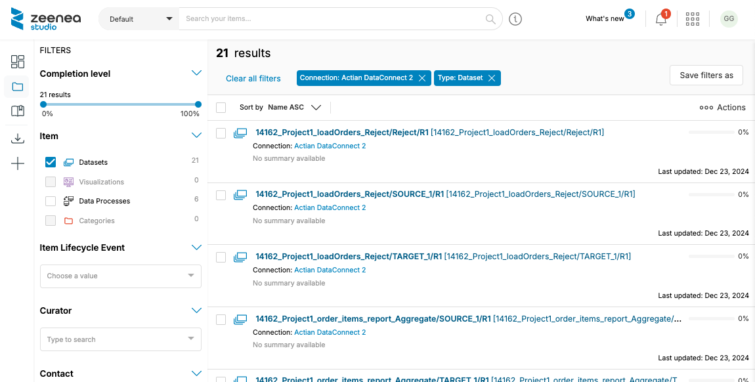Change sort order via Name ASC
This screenshot has height=382, width=755.
coord(294,108)
